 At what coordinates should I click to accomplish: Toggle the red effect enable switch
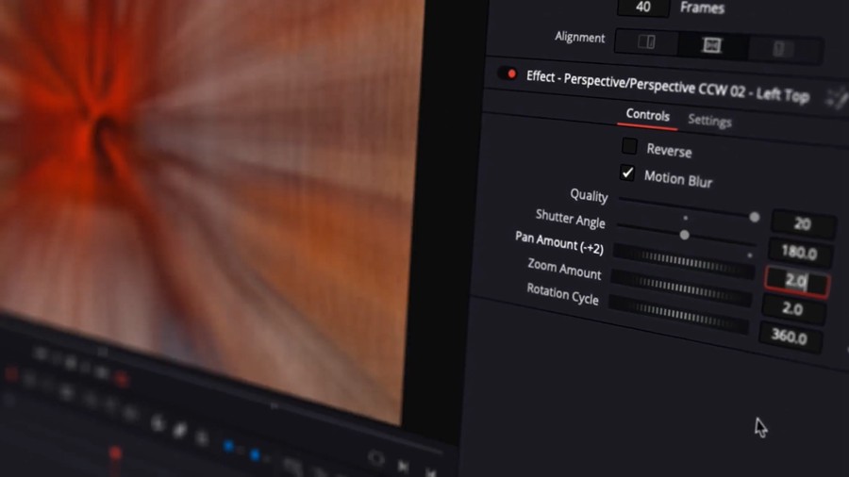click(508, 74)
